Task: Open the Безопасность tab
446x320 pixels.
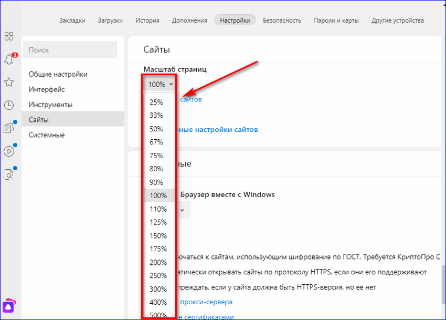Action: [282, 20]
